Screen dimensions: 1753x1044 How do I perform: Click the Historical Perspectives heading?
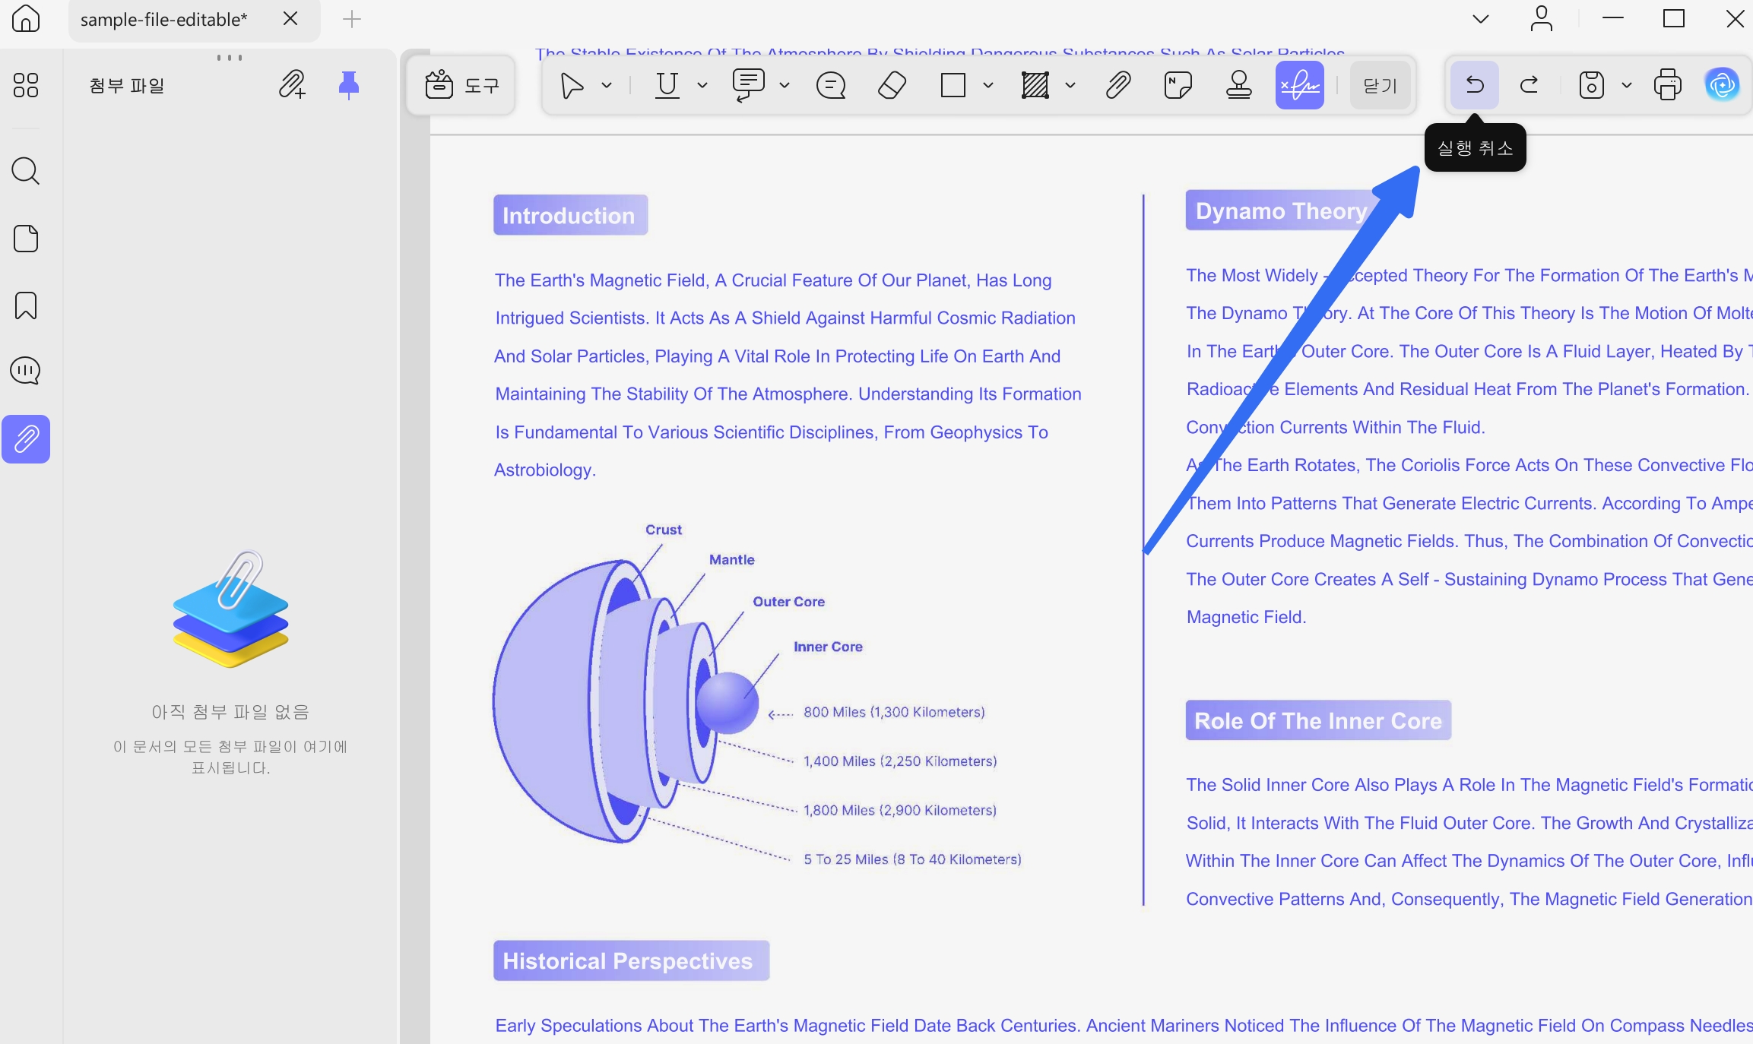pyautogui.click(x=630, y=960)
